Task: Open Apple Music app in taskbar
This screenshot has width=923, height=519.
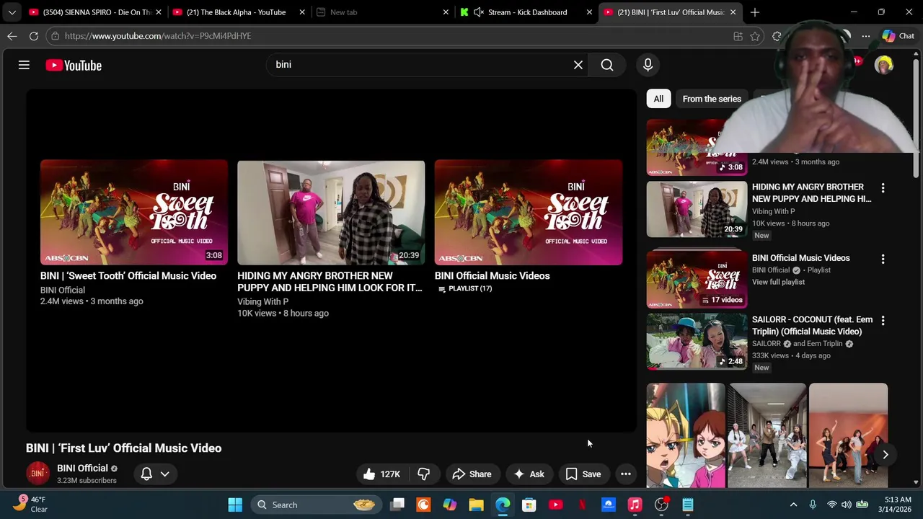Action: [635, 505]
